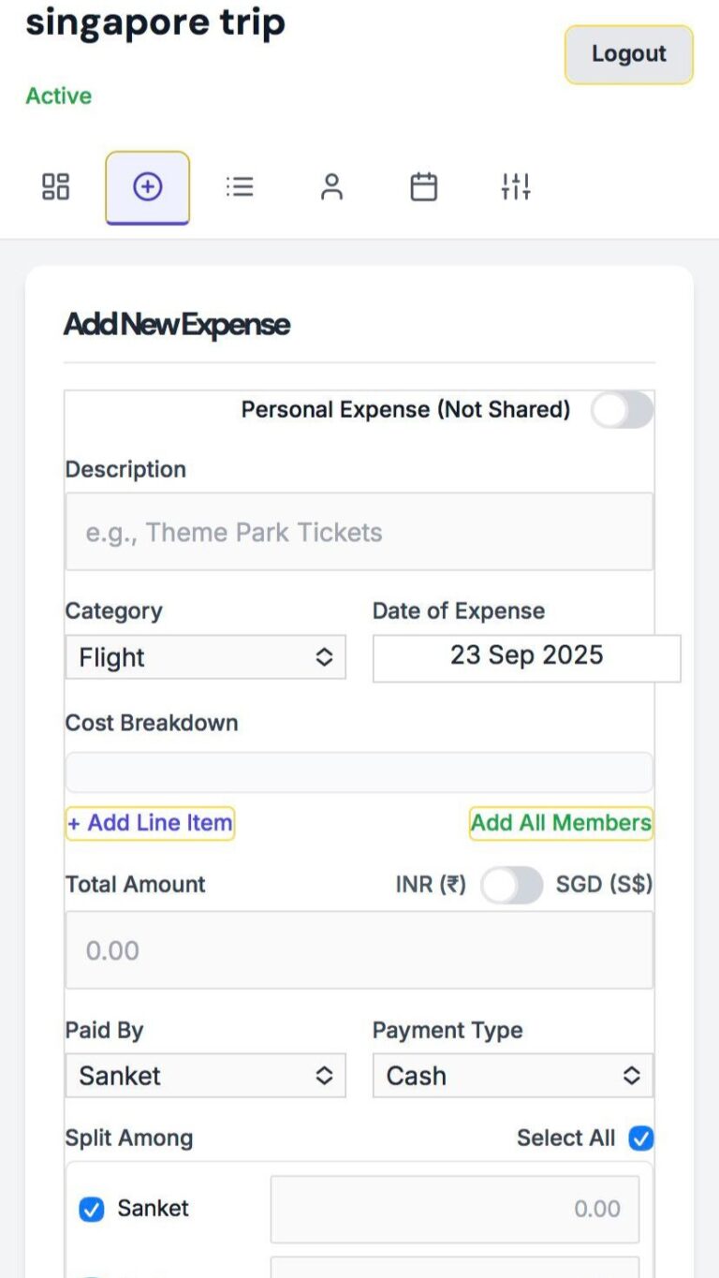
Task: Click the Active status label
Action: (x=58, y=95)
